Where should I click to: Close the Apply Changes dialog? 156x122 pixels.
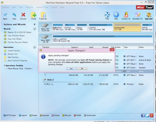(112, 50)
